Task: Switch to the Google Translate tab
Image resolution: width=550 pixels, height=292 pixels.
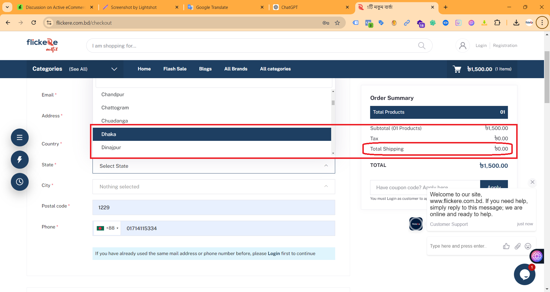Action: click(212, 7)
